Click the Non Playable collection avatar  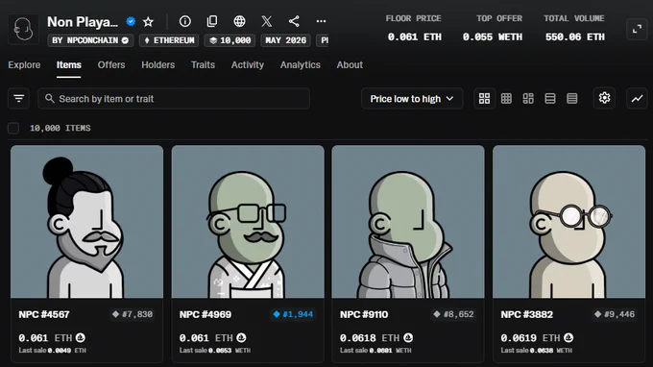coord(23,29)
